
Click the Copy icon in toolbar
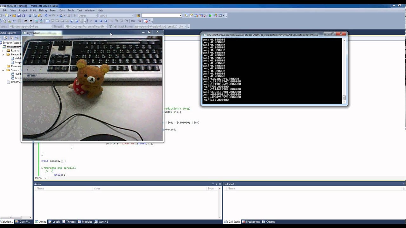click(x=35, y=16)
